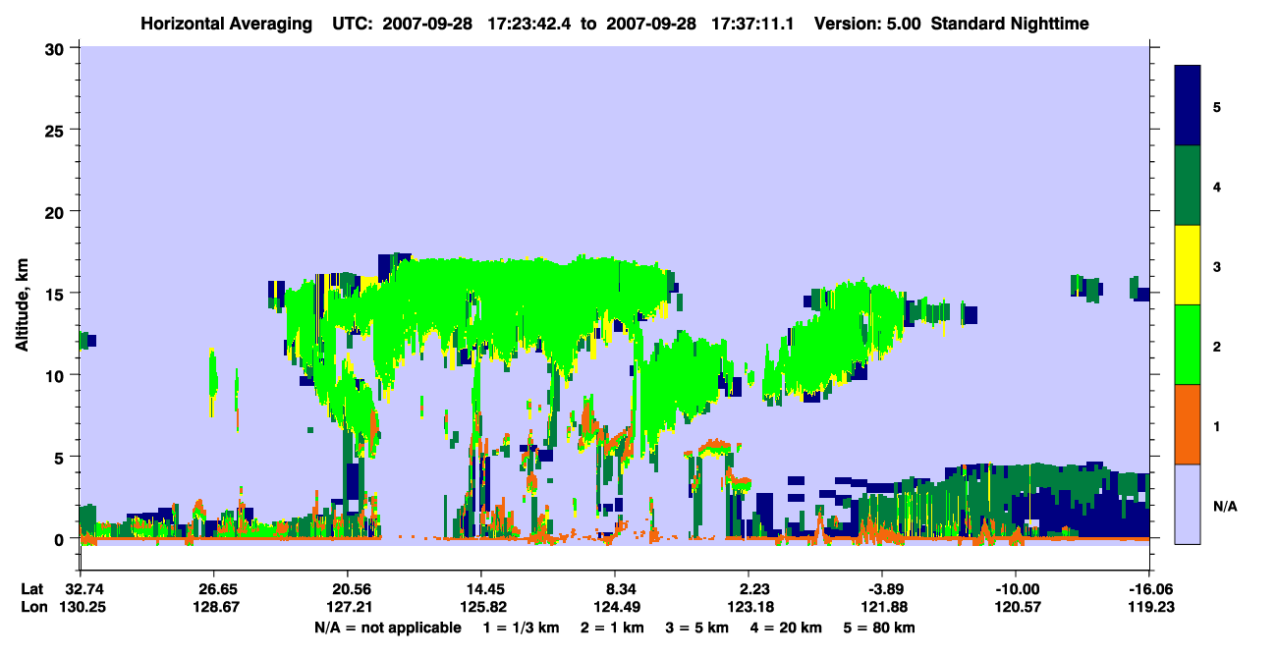Click the yellow color bar segment labeled 3

click(1188, 265)
